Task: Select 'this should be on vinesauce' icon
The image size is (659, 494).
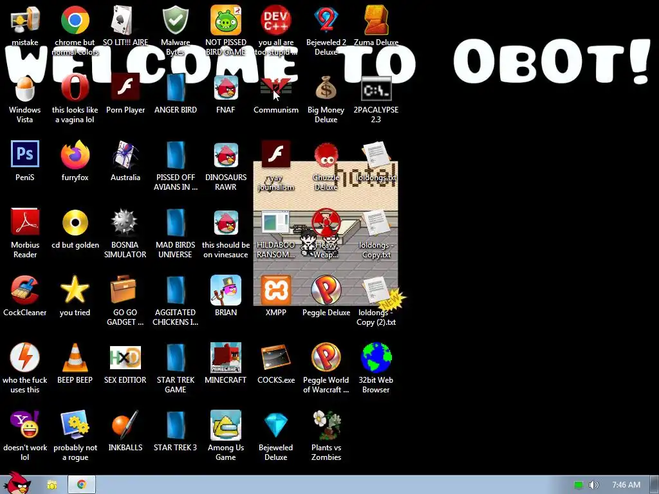Action: pyautogui.click(x=226, y=223)
